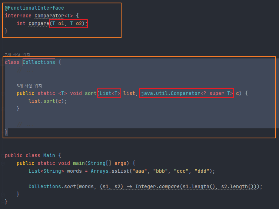Click the 'o1' parameter name
The width and height of the screenshot is (279, 209).
tap(61, 23)
